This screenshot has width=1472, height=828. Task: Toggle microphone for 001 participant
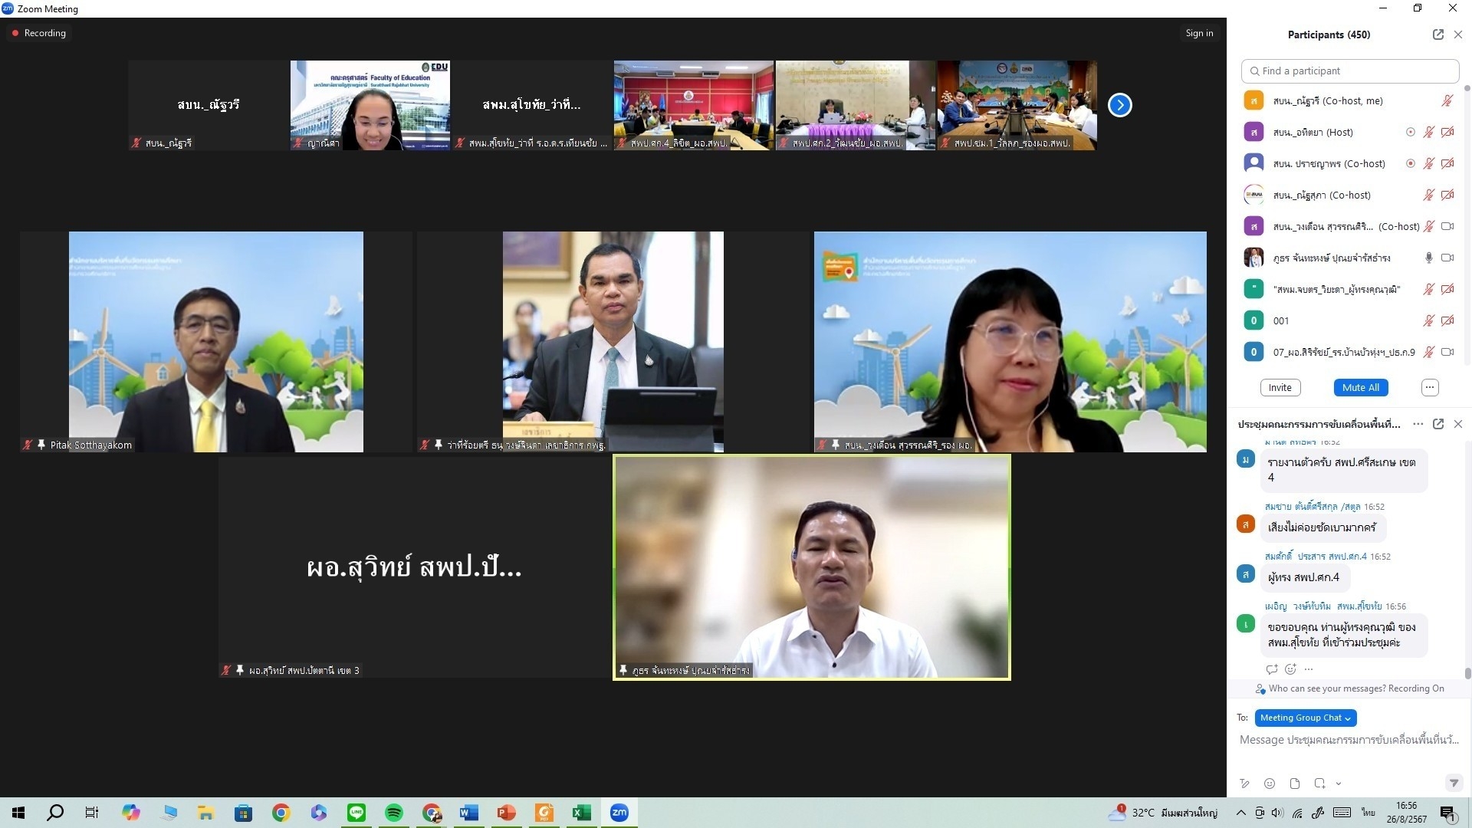pos(1428,320)
